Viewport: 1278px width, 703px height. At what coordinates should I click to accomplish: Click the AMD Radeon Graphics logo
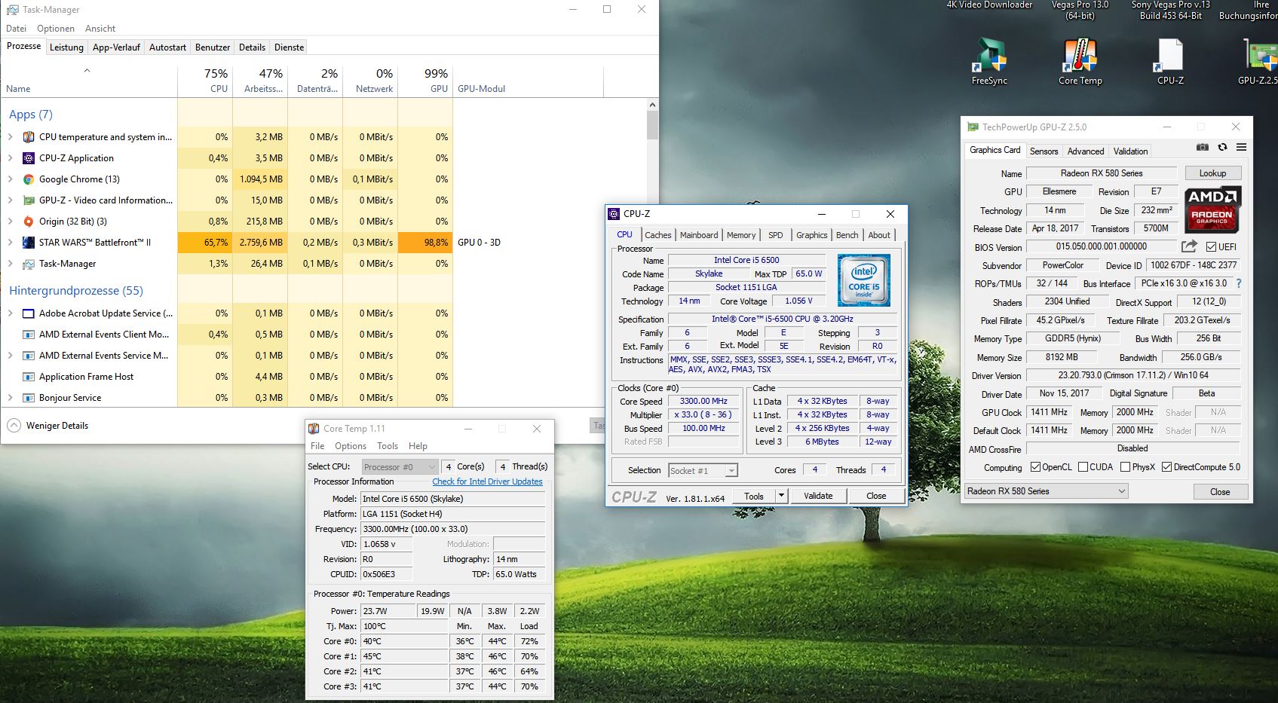coord(1212,209)
